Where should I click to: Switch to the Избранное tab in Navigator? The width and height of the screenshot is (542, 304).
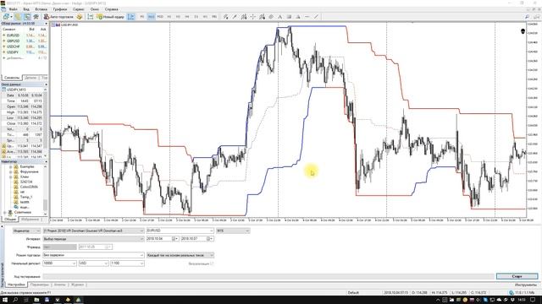pyautogui.click(x=30, y=220)
